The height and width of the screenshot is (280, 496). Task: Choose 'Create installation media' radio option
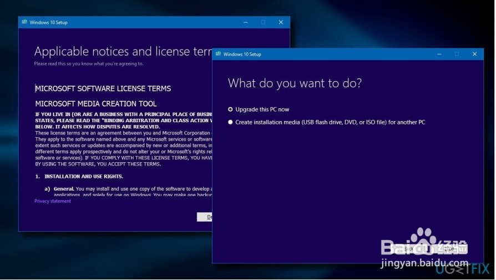pos(230,122)
